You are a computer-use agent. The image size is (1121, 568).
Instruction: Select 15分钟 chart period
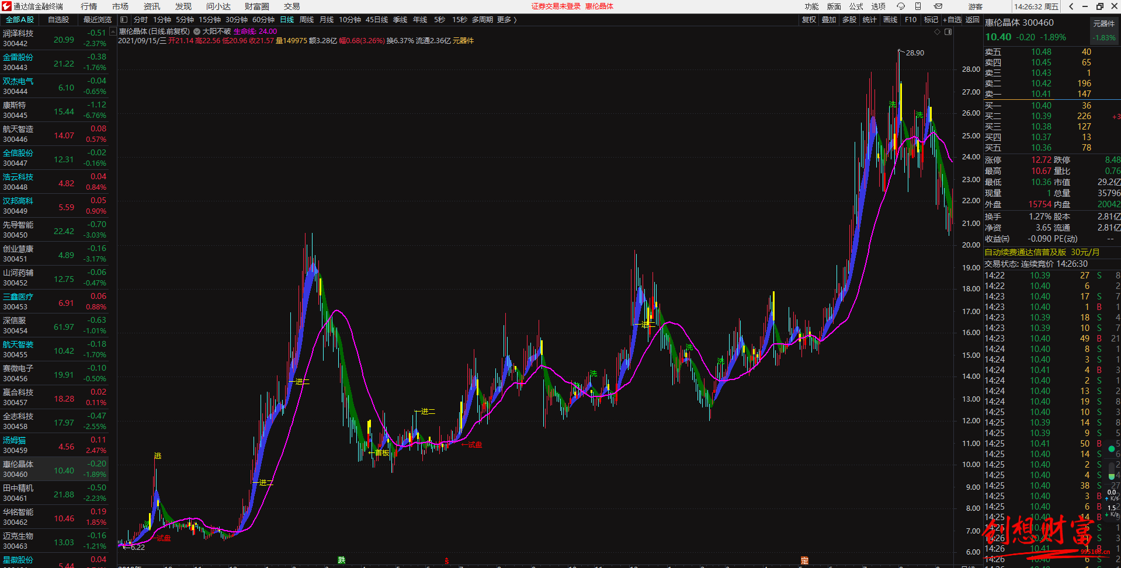[210, 20]
